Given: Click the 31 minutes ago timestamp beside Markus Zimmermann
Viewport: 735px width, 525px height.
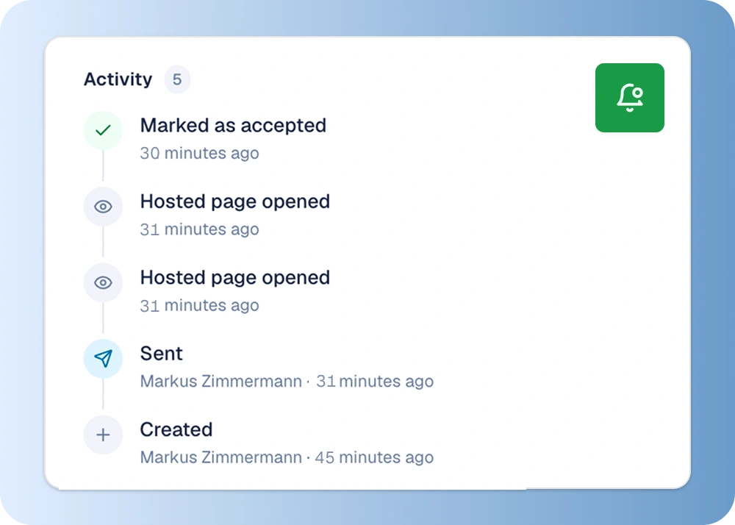Looking at the screenshot, I should [375, 381].
